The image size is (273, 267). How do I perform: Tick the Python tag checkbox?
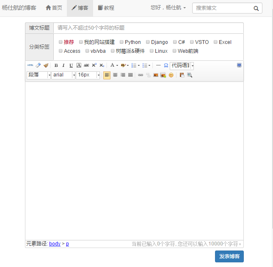(x=121, y=42)
